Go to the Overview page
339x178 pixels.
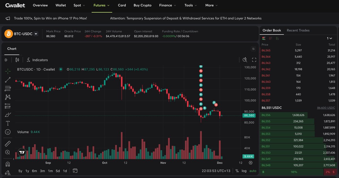click(x=40, y=5)
